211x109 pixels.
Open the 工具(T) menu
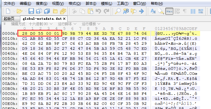123,3
